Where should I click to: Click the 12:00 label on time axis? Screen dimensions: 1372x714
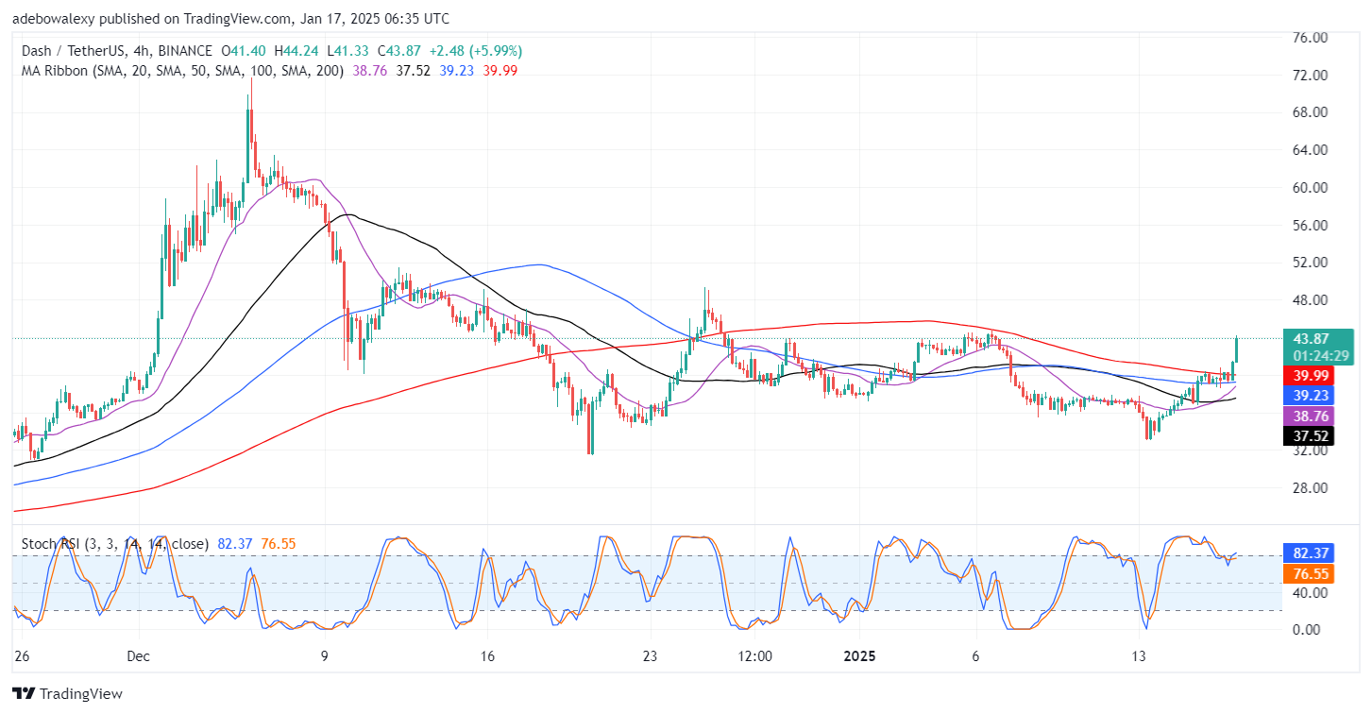pos(755,654)
